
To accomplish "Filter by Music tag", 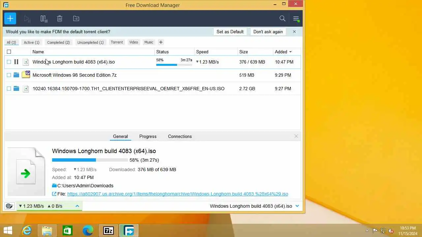I will [149, 42].
